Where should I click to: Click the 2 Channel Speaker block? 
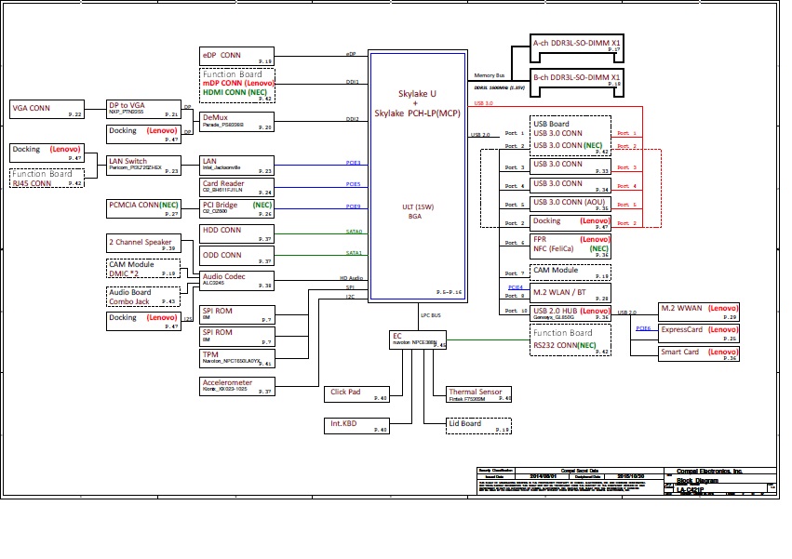pos(142,244)
